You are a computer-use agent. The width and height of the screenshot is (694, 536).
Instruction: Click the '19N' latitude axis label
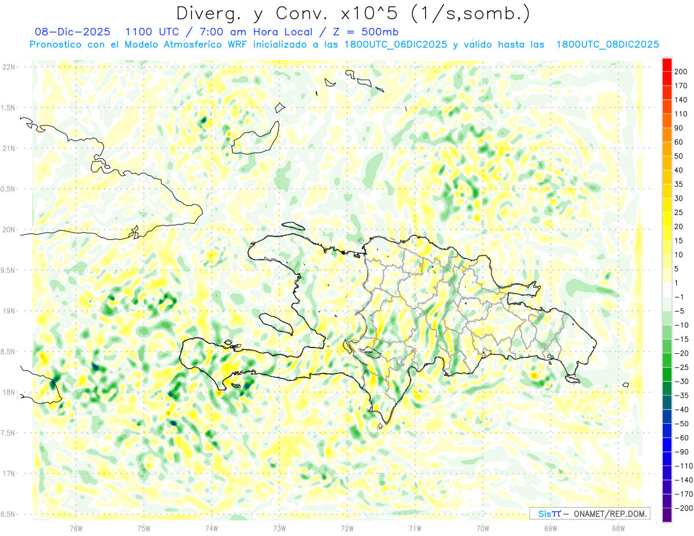(x=9, y=311)
